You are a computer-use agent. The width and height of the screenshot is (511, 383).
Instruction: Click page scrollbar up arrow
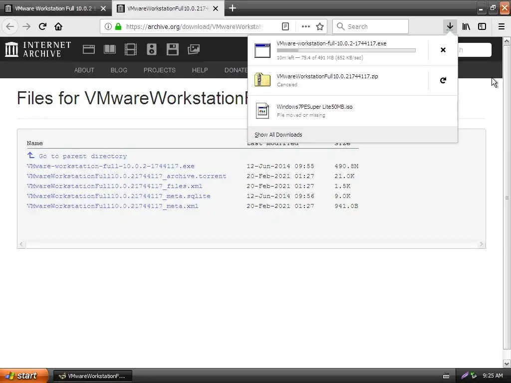point(507,41)
